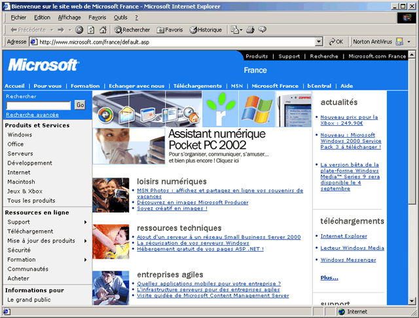Click the vertical scrollbar up arrow

coord(412,54)
